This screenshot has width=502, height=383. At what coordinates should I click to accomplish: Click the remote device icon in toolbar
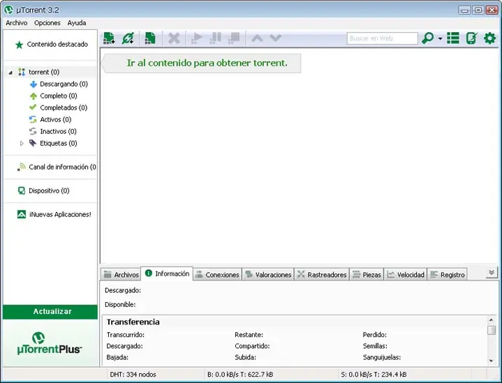coord(471,38)
